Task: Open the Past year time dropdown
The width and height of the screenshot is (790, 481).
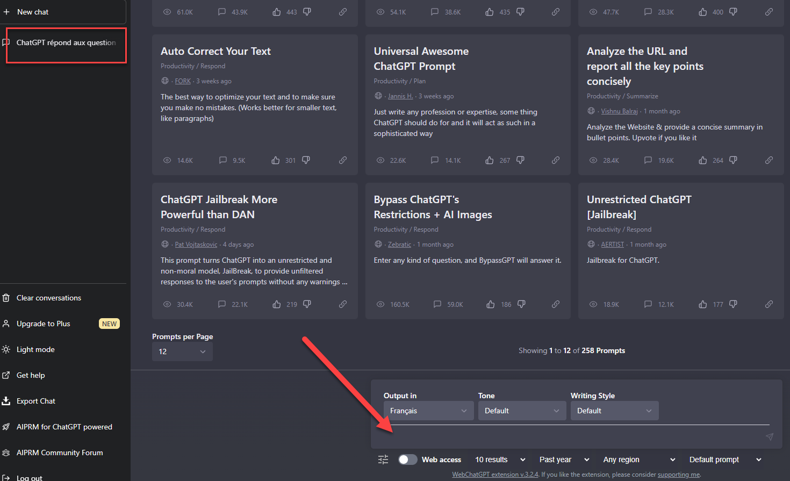Action: [564, 460]
